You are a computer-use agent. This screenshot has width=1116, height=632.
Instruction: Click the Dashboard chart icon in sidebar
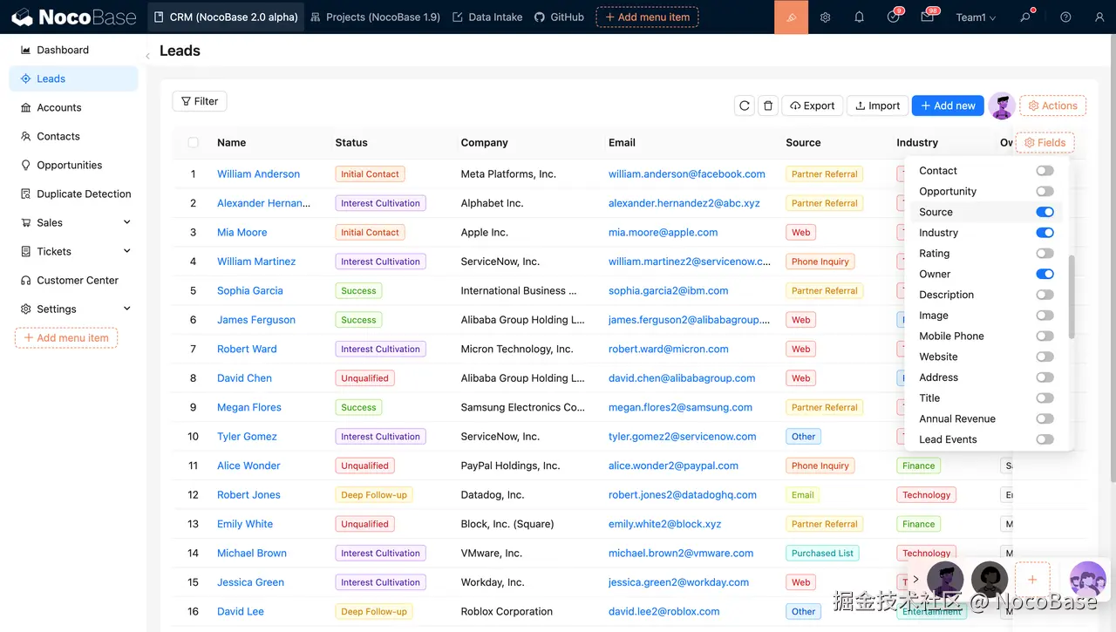tap(26, 50)
